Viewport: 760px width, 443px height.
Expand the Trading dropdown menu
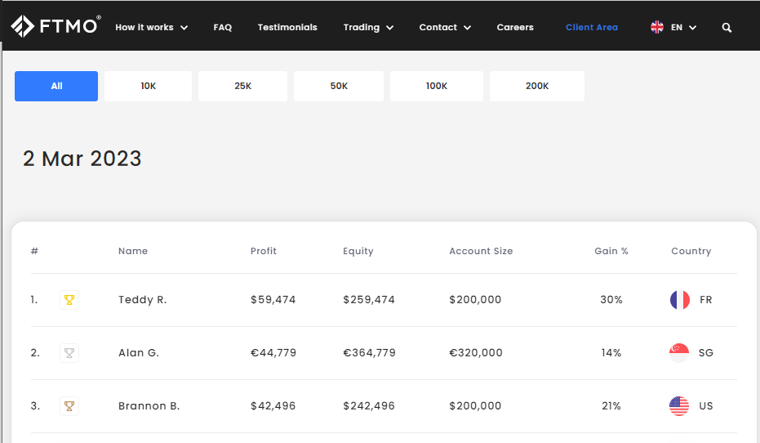[368, 27]
